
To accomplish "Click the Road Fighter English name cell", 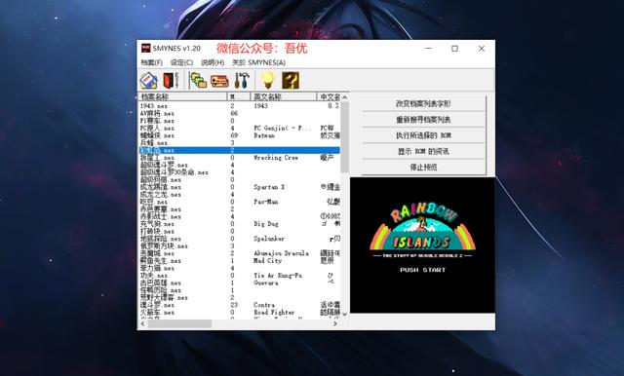I will [x=274, y=312].
